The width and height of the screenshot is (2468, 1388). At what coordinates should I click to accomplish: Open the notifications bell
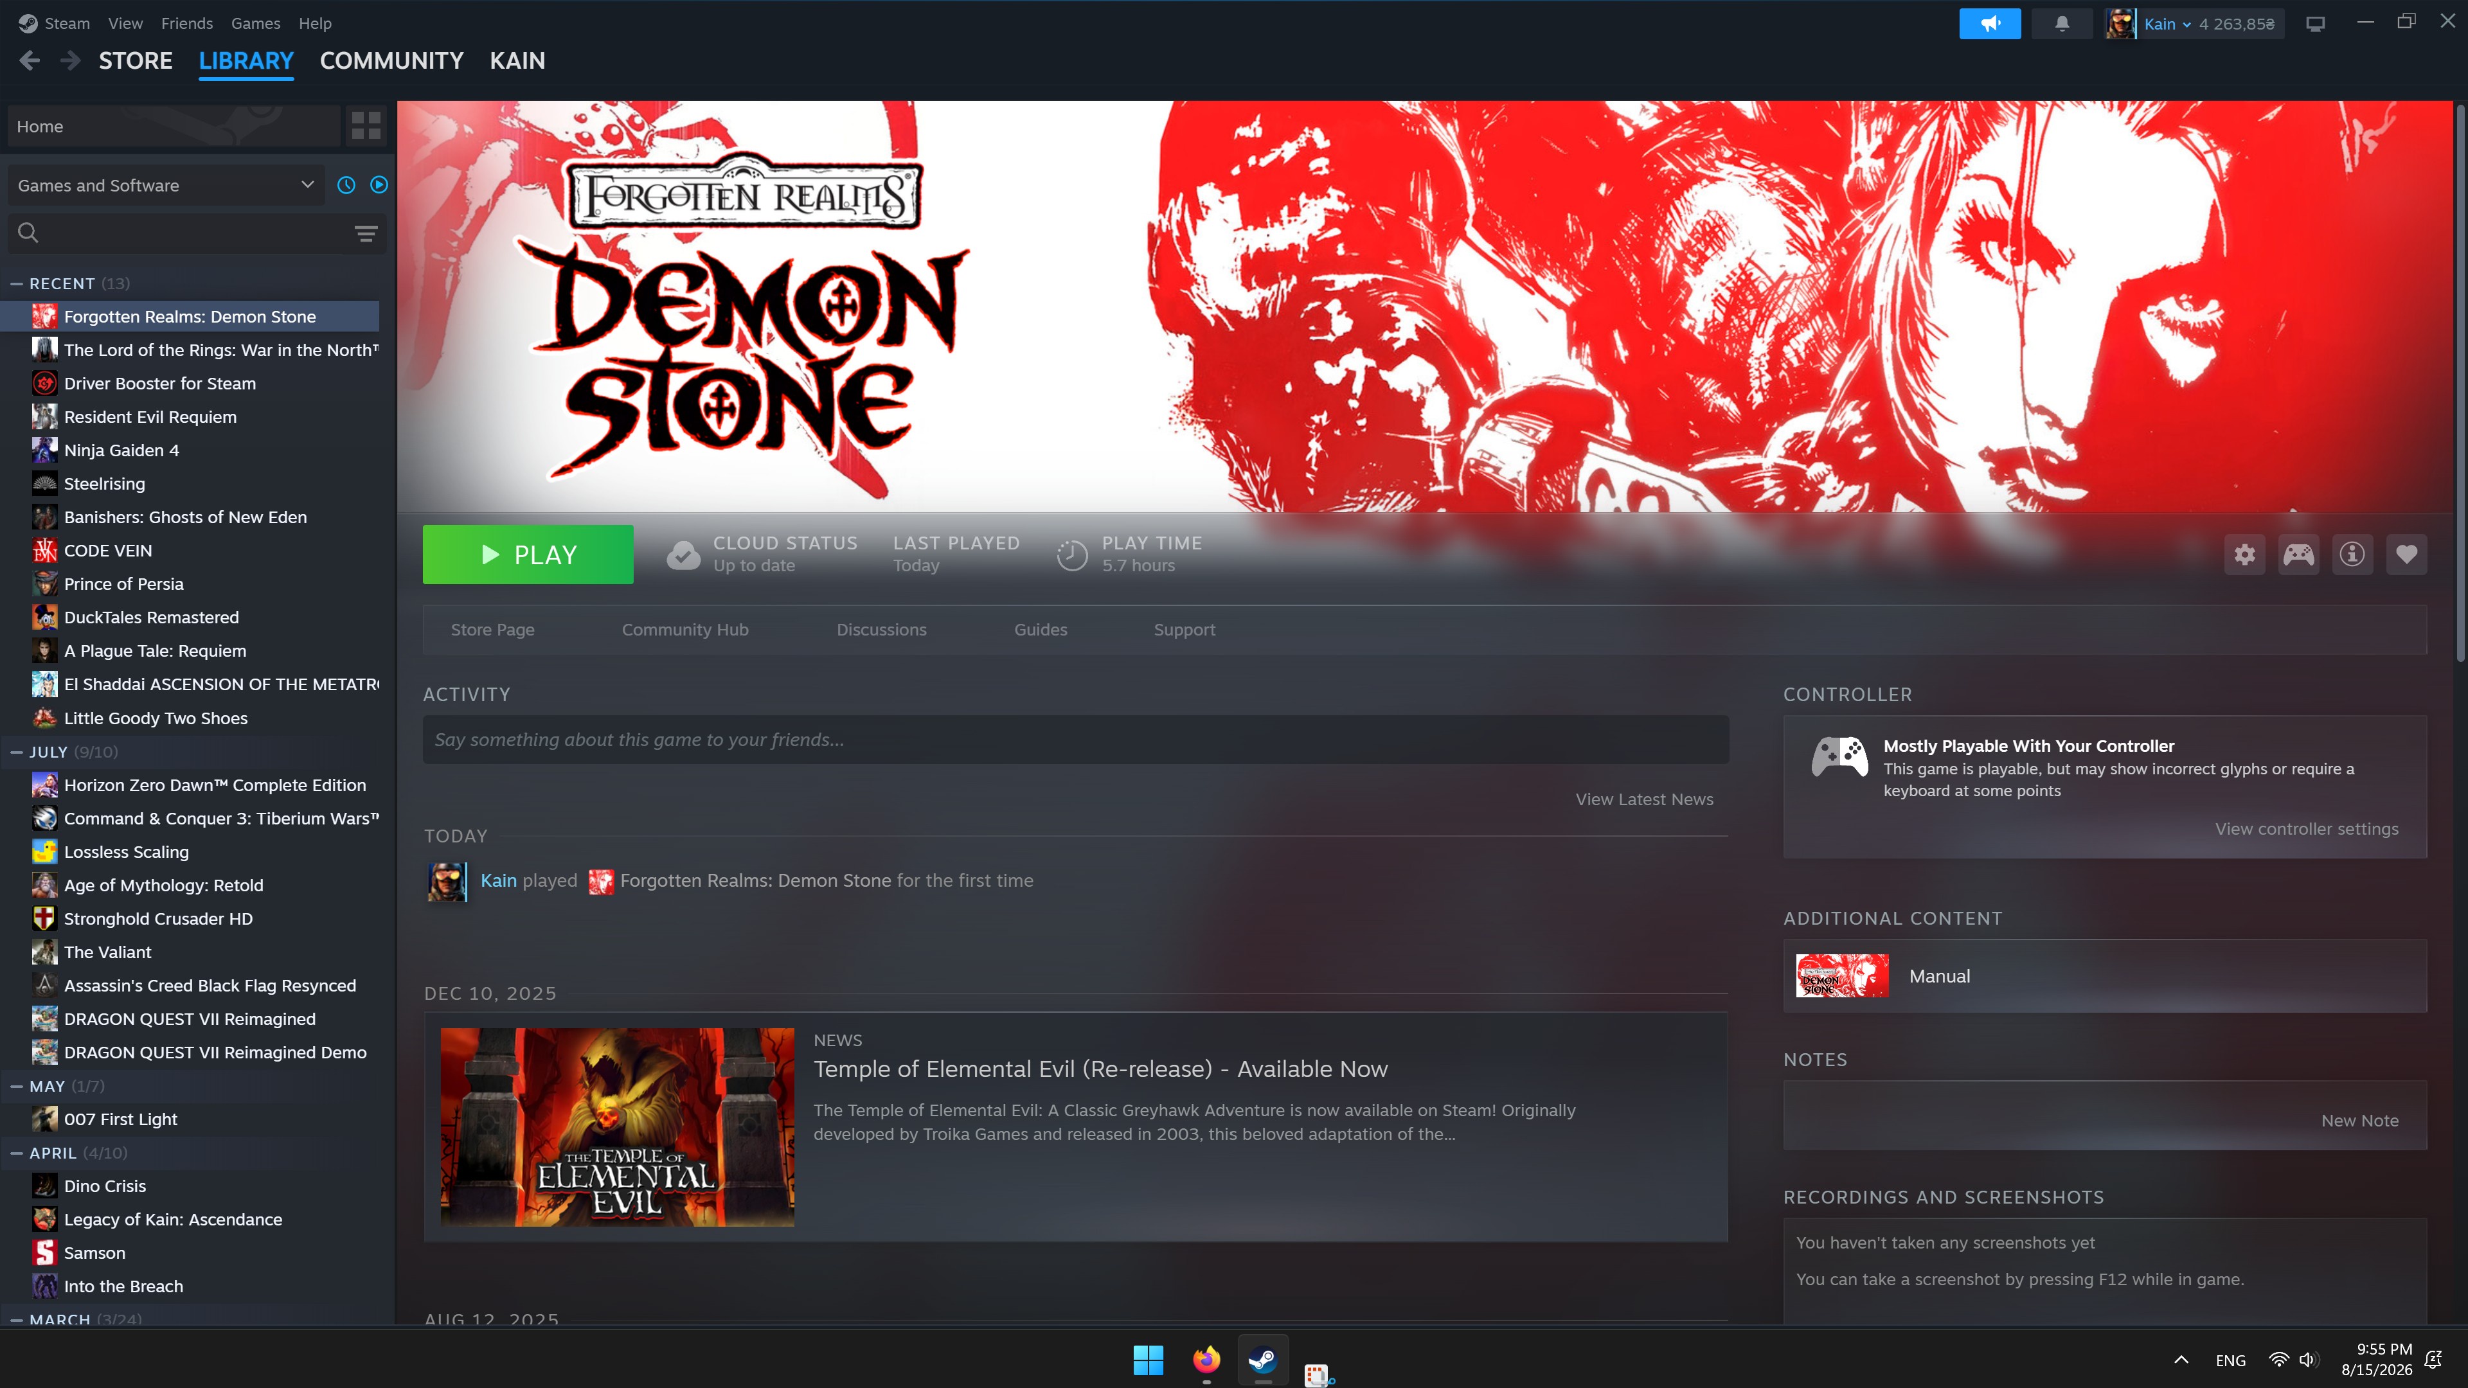tap(2062, 24)
